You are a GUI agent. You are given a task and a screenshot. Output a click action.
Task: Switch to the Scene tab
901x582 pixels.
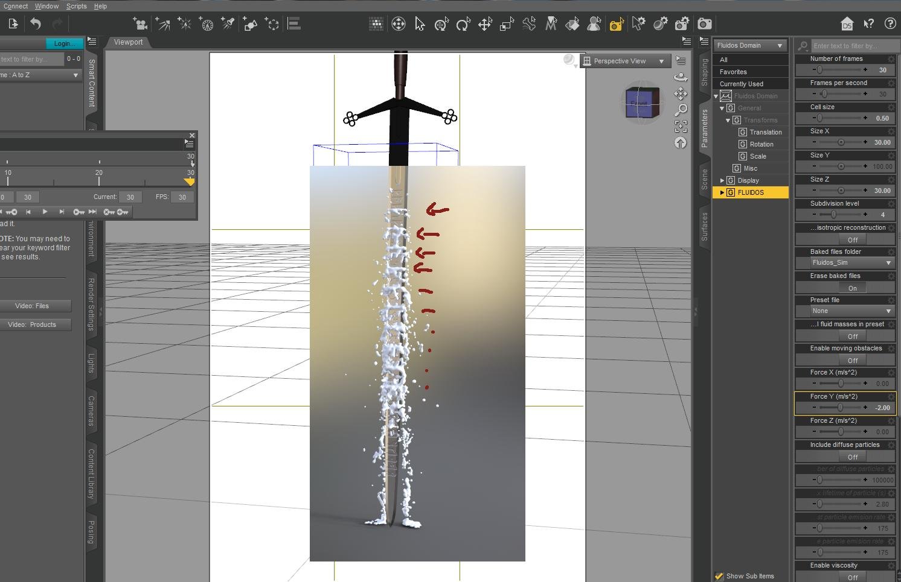[x=704, y=180]
